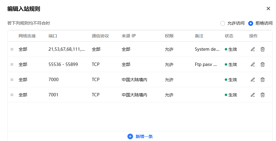The width and height of the screenshot is (276, 141).
Task: Click TCP protocol in port 7001 row
Action: click(x=95, y=95)
